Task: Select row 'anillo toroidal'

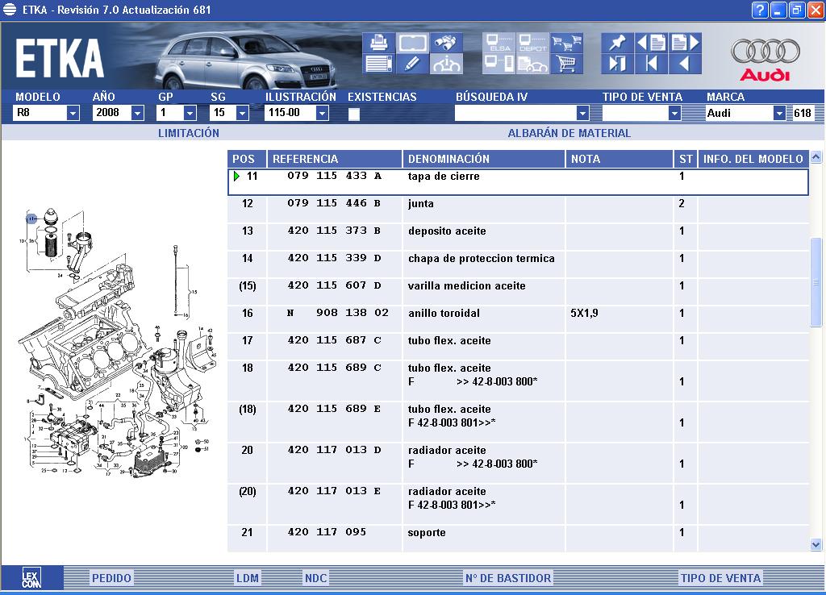Action: pyautogui.click(x=518, y=319)
